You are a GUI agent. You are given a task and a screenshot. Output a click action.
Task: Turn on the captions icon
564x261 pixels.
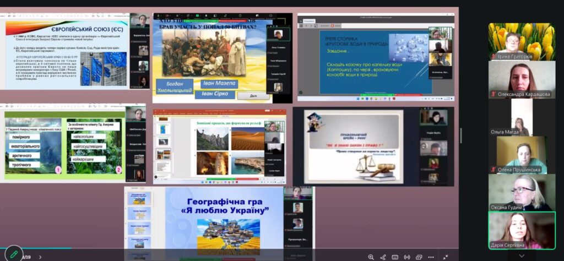click(395, 257)
